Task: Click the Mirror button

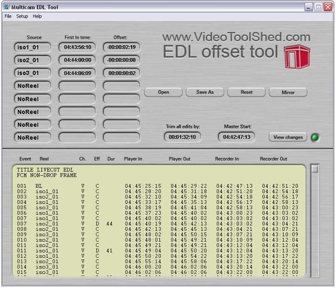Action: tap(288, 92)
